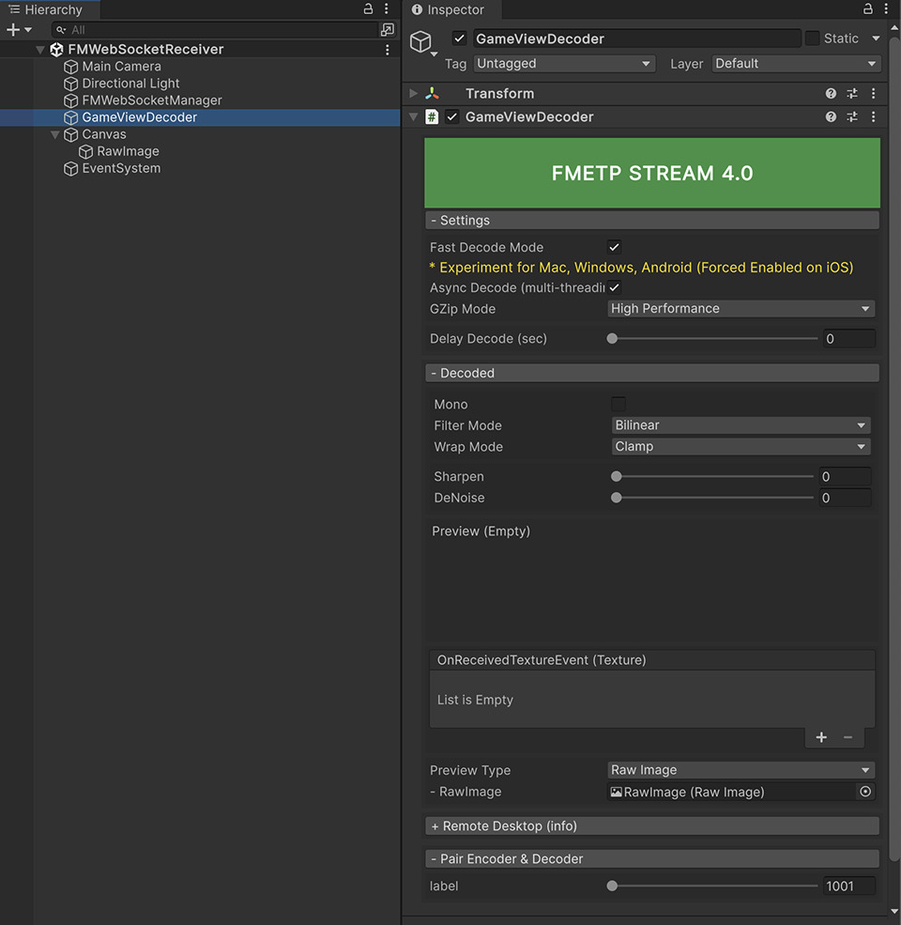The width and height of the screenshot is (901, 925).
Task: Open the GZip Mode dropdown
Action: 741,308
